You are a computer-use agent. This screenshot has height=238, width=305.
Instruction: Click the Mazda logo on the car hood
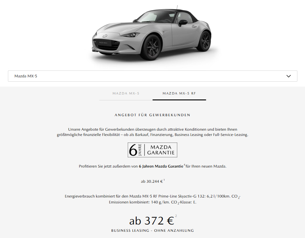coord(105,36)
